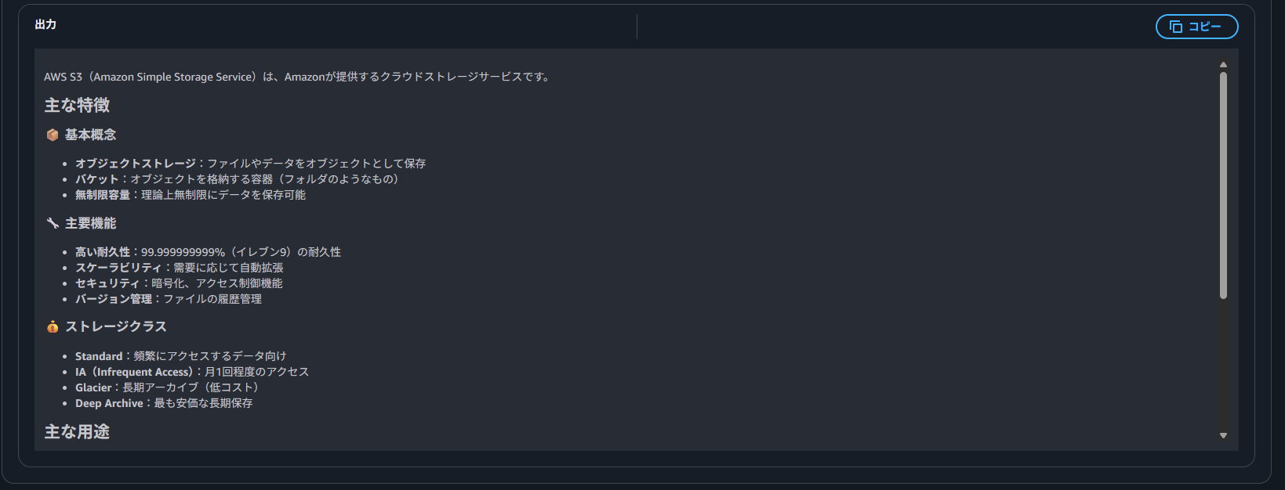Click the wrench emoji beside 主要機能 heading
The width and height of the screenshot is (1285, 490).
coord(52,222)
